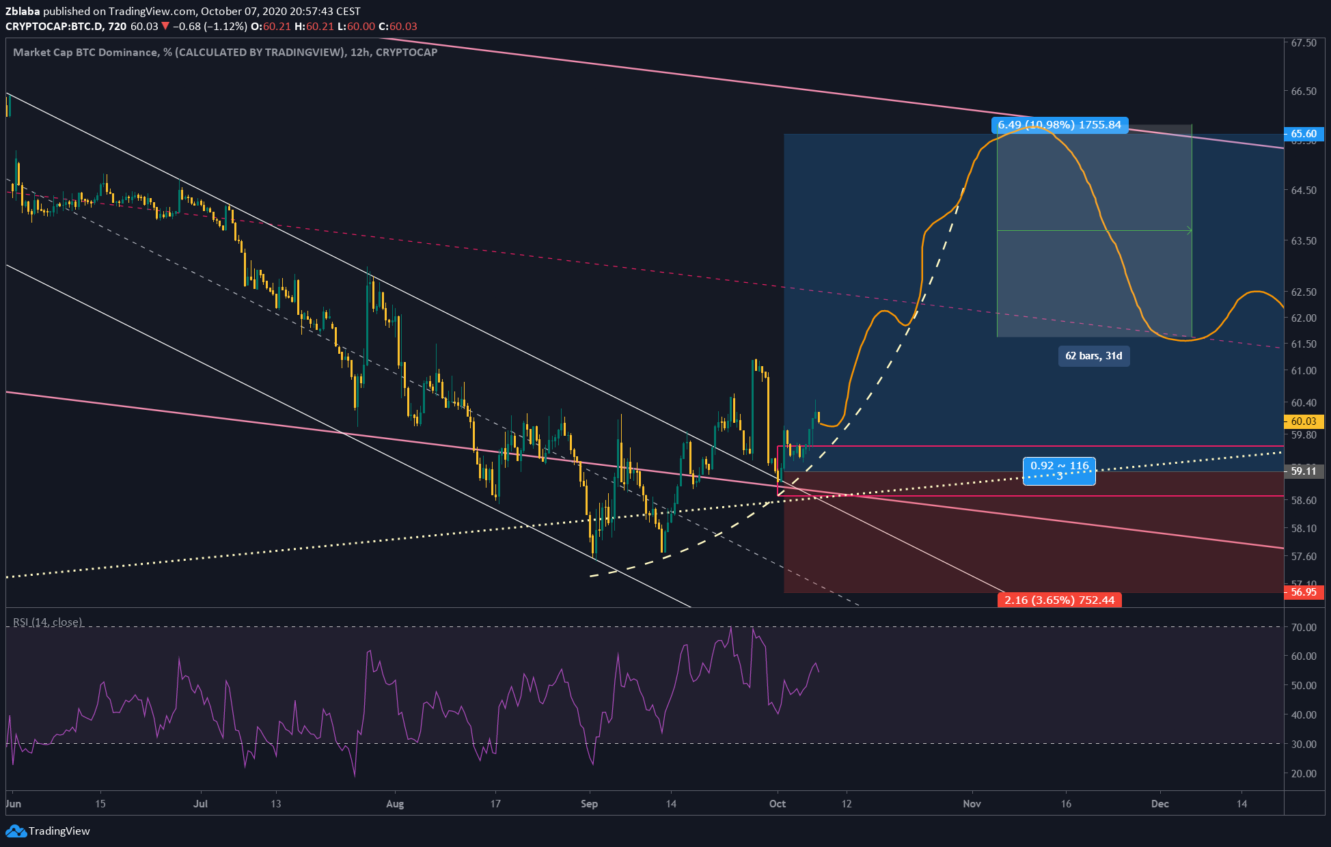The width and height of the screenshot is (1331, 847).
Task: Click the Nov date on time axis
Action: 972,804
